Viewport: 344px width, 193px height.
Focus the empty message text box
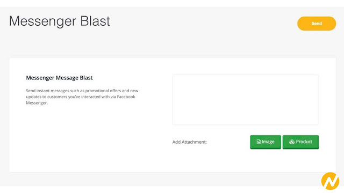246,100
